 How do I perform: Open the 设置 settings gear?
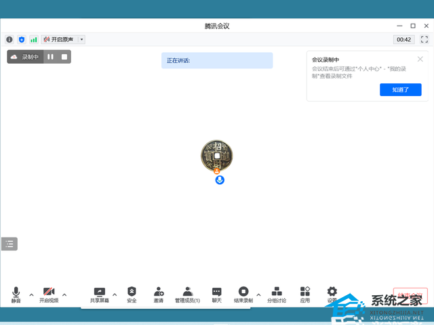(x=332, y=295)
